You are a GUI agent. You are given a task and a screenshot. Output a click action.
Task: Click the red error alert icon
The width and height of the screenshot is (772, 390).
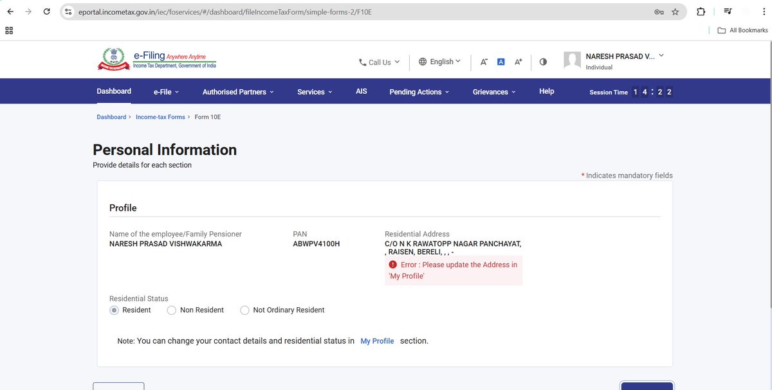pos(392,265)
